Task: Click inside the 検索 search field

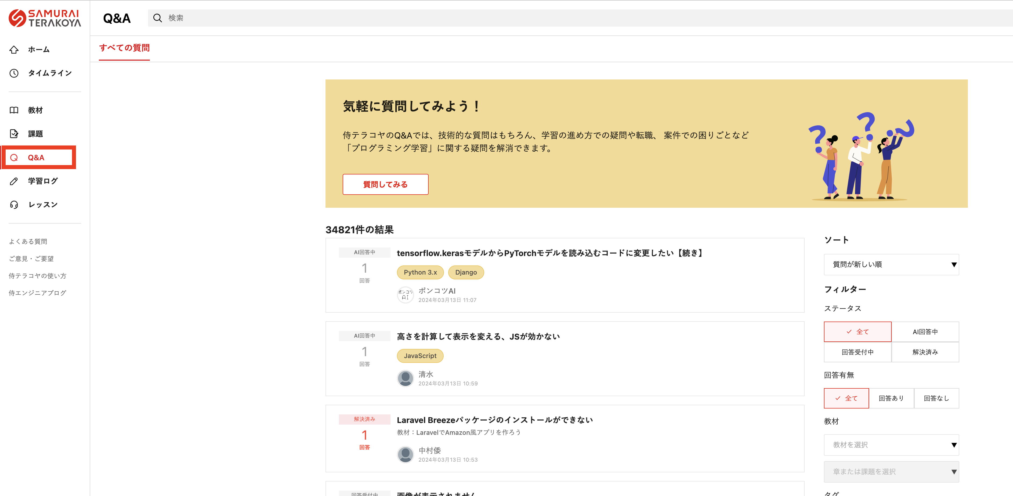Action: [275, 18]
